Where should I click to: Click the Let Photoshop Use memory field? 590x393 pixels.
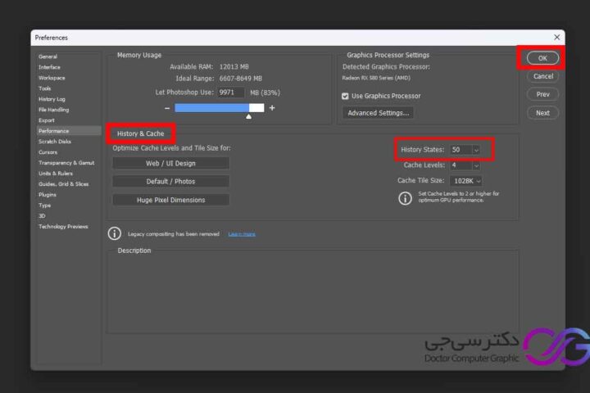230,93
